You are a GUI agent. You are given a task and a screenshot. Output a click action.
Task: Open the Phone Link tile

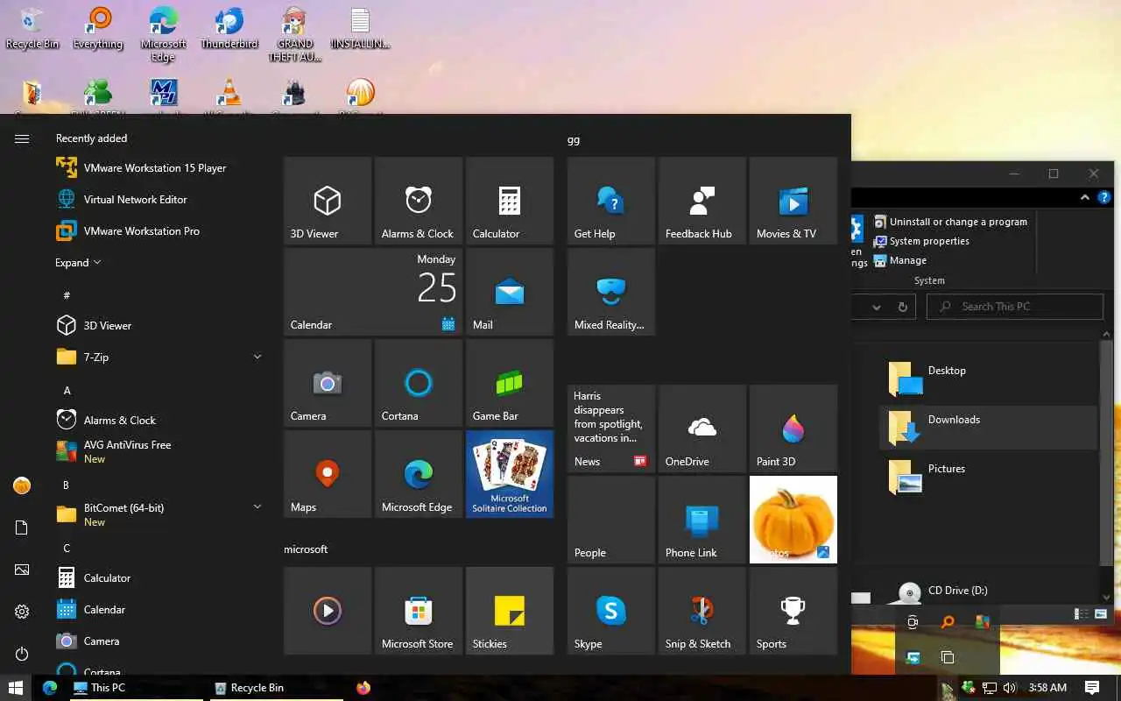[x=702, y=520]
